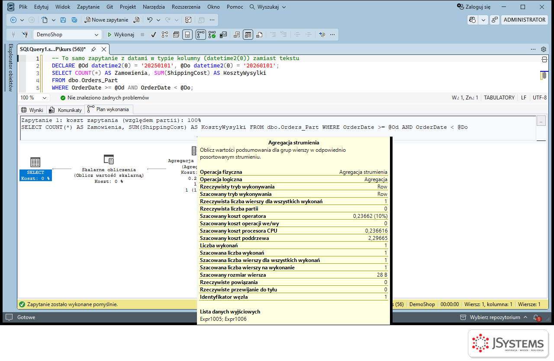The image size is (554, 361).
Task: Click the Wykonaj execute button
Action: [x=121, y=35]
